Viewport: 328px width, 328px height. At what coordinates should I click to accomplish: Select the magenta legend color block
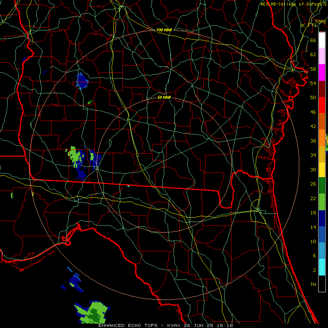pyautogui.click(x=322, y=73)
